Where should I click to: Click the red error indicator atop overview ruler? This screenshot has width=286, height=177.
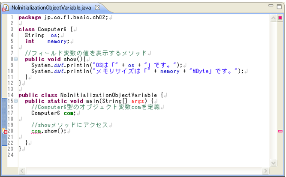coord(280,18)
